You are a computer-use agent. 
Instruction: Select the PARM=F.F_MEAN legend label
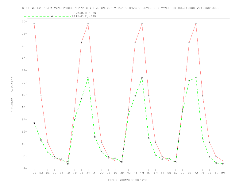point(84,16)
